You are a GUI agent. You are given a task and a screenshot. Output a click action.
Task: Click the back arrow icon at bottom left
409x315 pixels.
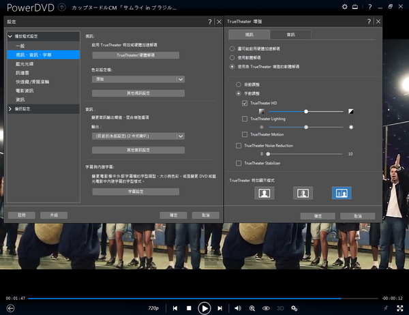(10, 308)
